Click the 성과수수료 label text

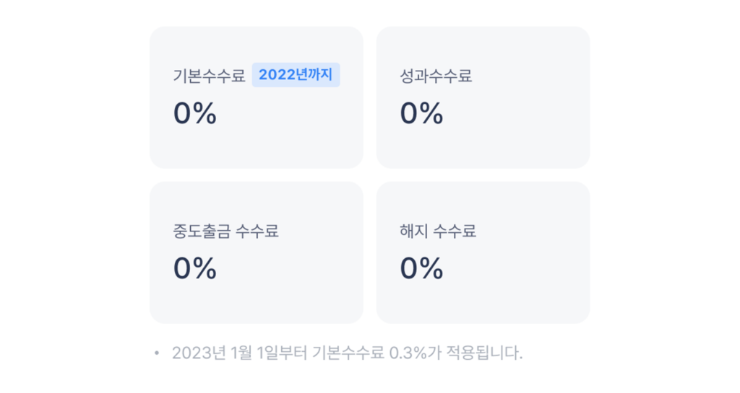pyautogui.click(x=436, y=75)
